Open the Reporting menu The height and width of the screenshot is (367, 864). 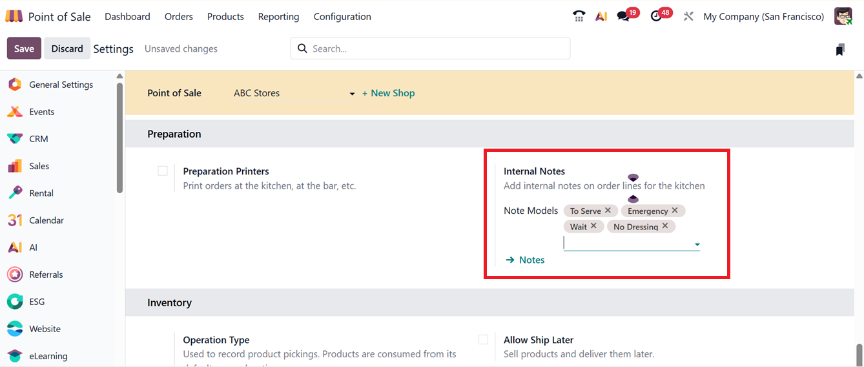coord(278,17)
